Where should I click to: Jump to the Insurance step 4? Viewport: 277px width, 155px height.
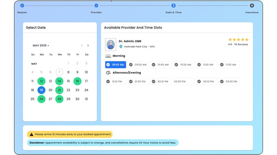click(x=252, y=6)
